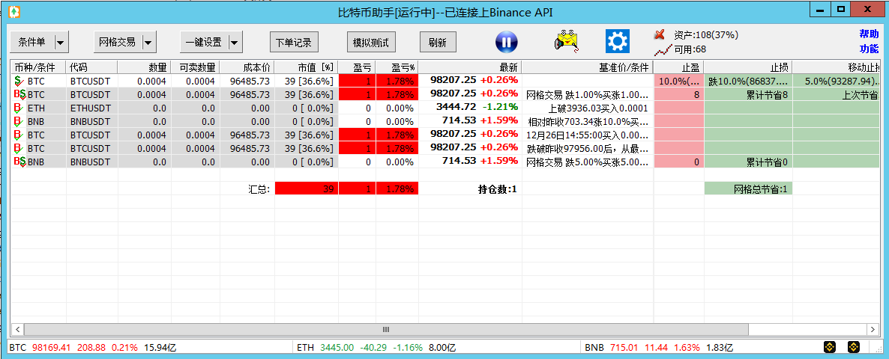Screen dimensions: 889x359
Task: Click the red X icon beside 资产
Action: pyautogui.click(x=660, y=34)
